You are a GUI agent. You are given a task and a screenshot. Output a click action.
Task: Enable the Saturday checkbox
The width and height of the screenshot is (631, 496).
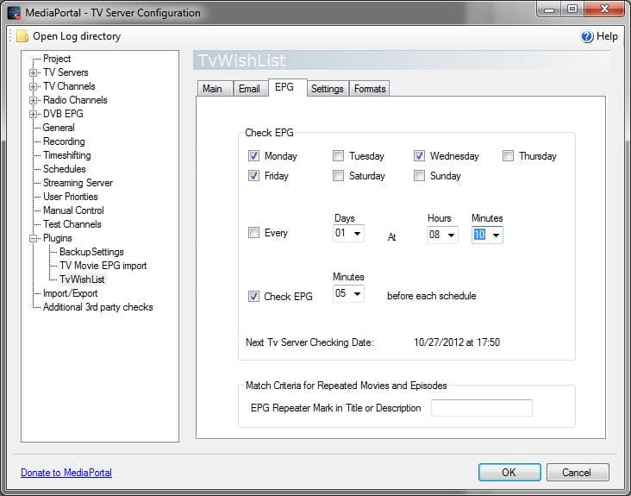coord(339,175)
